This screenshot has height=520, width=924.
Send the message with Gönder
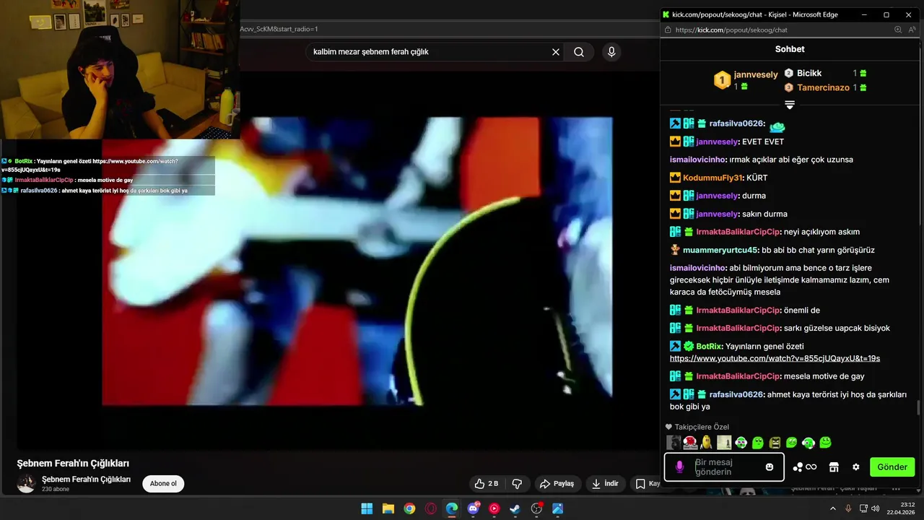click(892, 467)
